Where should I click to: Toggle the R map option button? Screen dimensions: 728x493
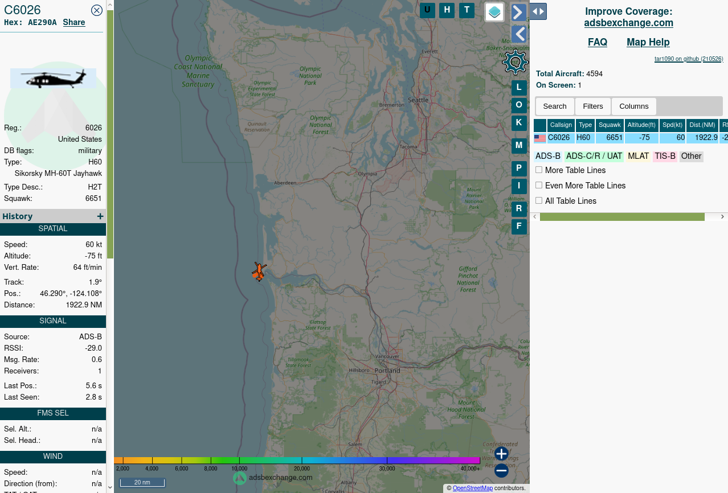[519, 209]
